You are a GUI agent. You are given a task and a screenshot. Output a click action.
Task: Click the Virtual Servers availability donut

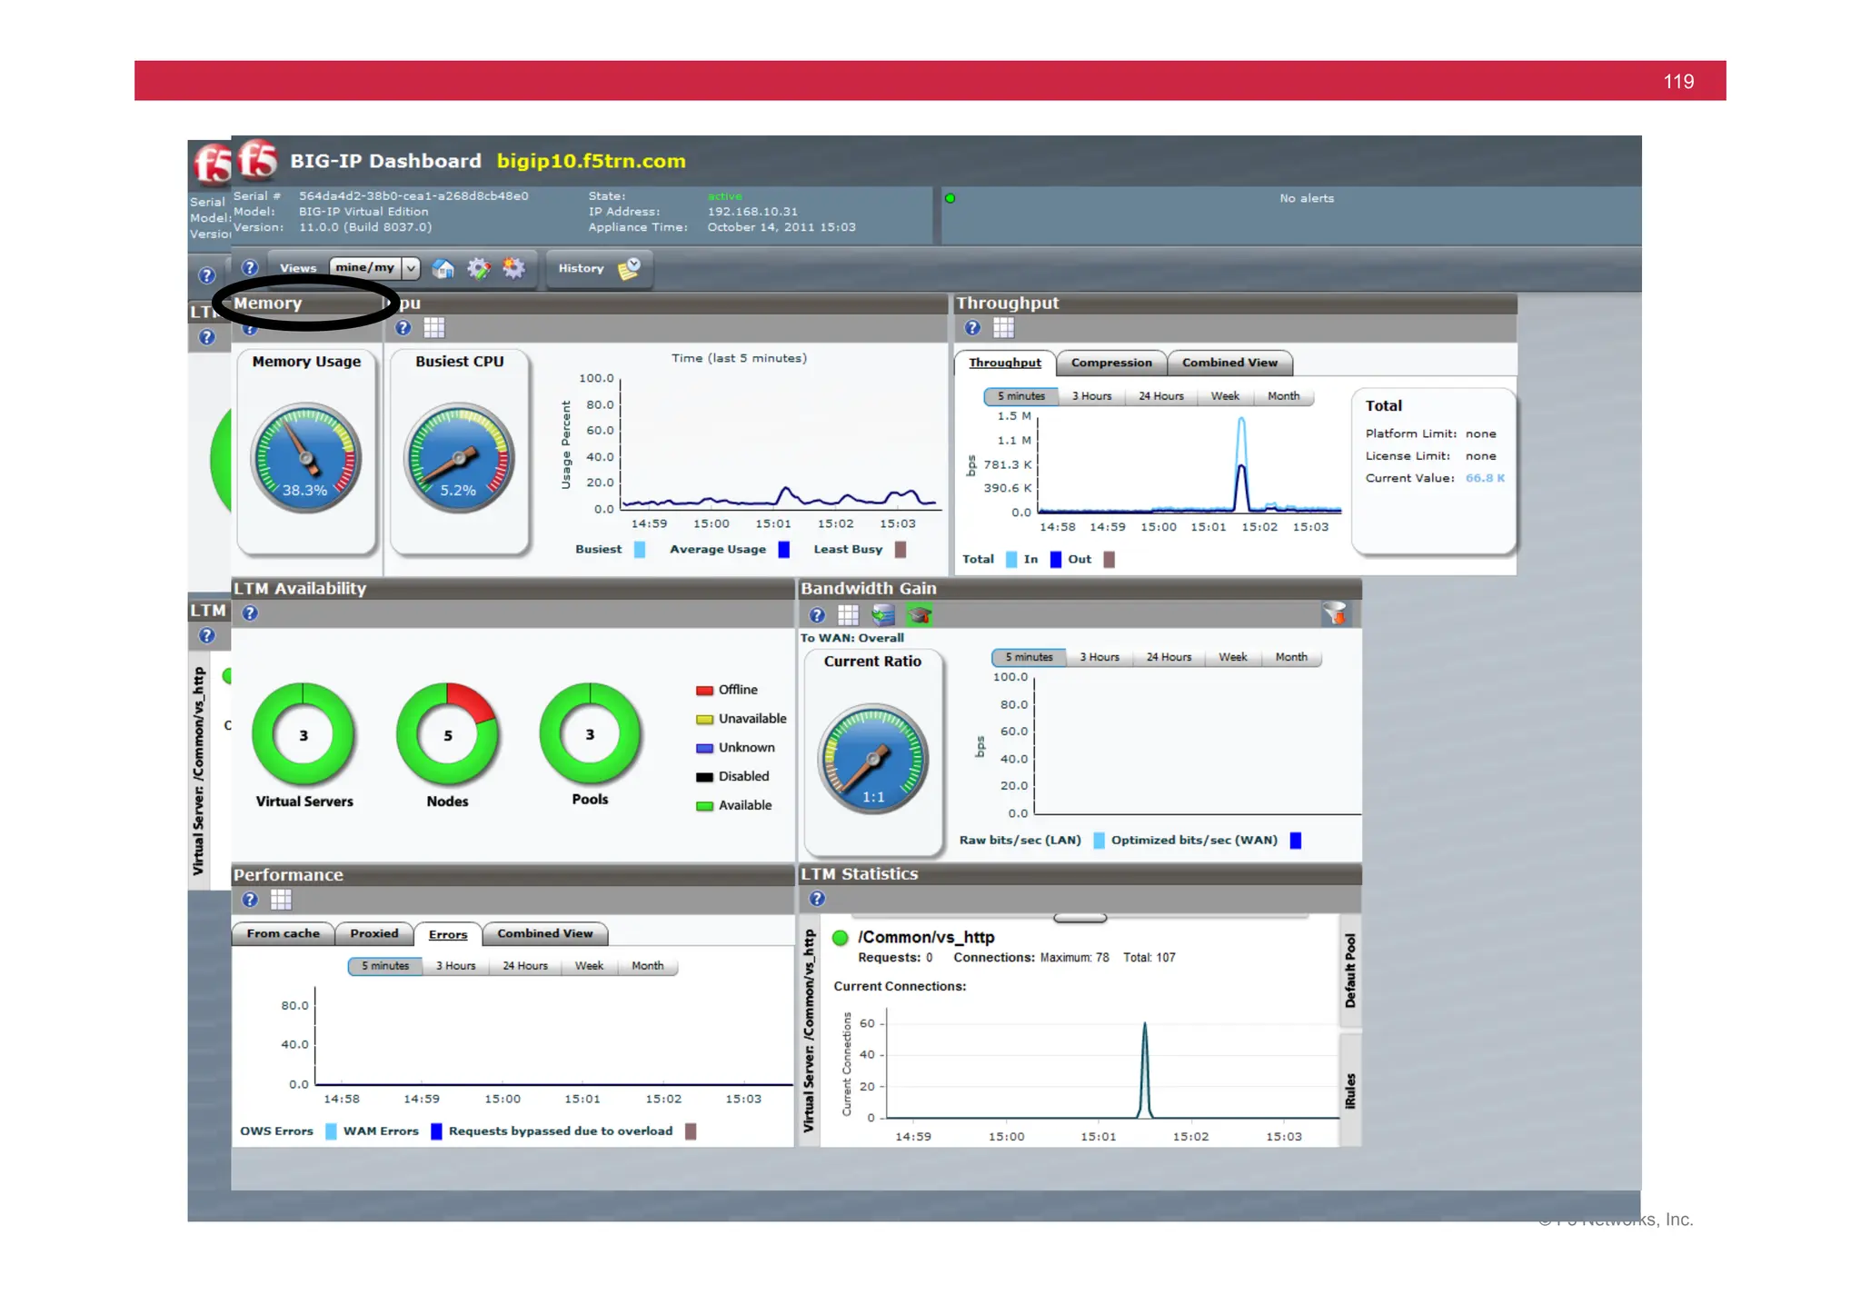pos(304,734)
